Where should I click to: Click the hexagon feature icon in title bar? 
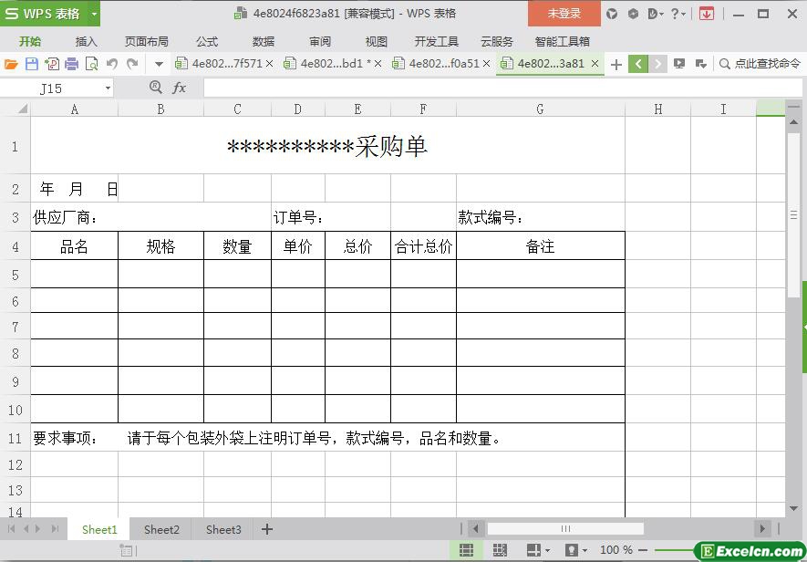tap(633, 14)
